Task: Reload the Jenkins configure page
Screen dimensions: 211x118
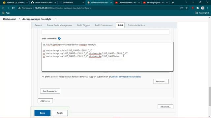Action: pos(13,8)
